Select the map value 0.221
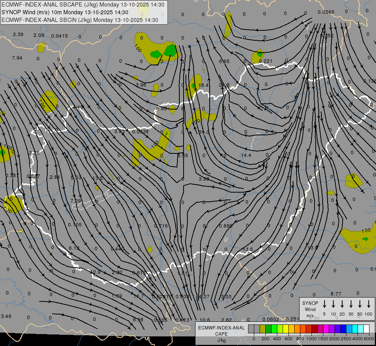 (266, 61)
